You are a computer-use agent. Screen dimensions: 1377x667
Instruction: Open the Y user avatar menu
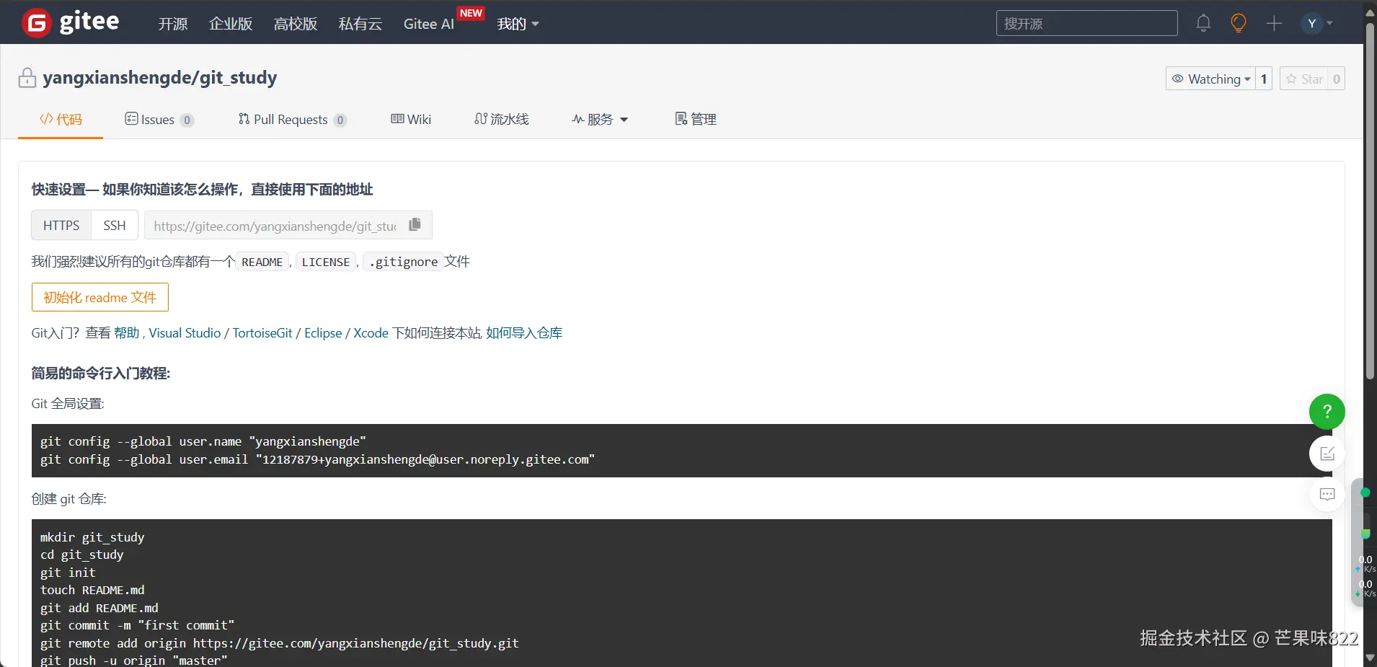[1317, 23]
